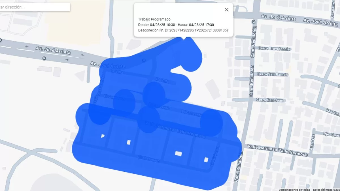Click the Trabajo Programado popup title
Image resolution: width=340 pixels, height=191 pixels.
coord(154,19)
